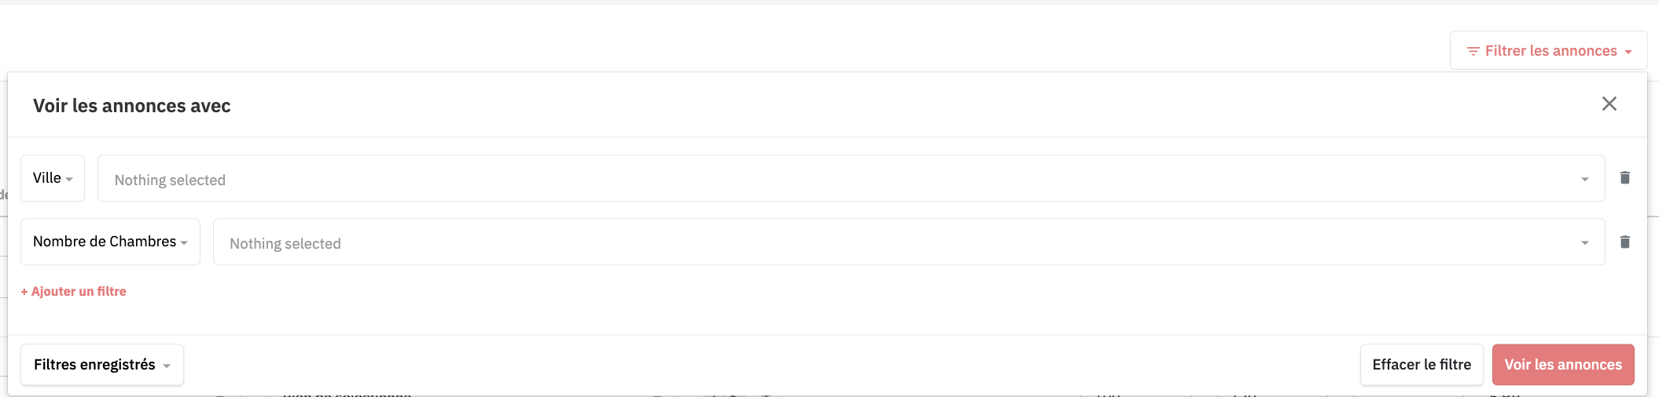This screenshot has height=397, width=1659.
Task: Click the filter icon beside Filtrer les annonces
Action: point(1473,51)
